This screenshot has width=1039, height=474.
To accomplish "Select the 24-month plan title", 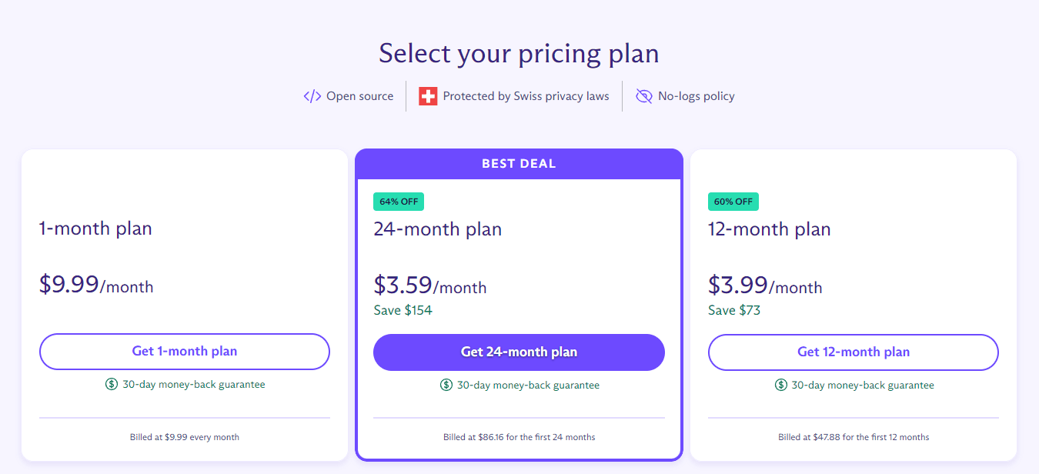I will pos(438,229).
